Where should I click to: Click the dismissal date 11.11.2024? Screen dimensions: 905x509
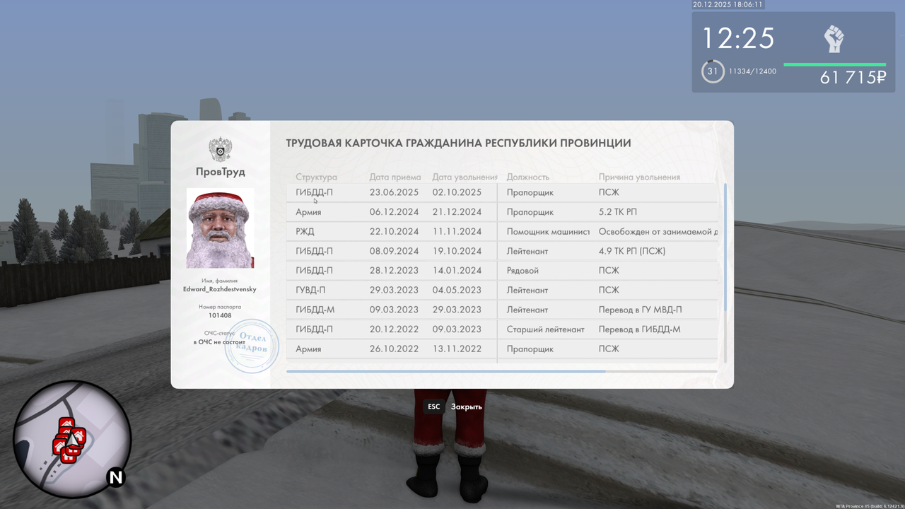pos(457,231)
